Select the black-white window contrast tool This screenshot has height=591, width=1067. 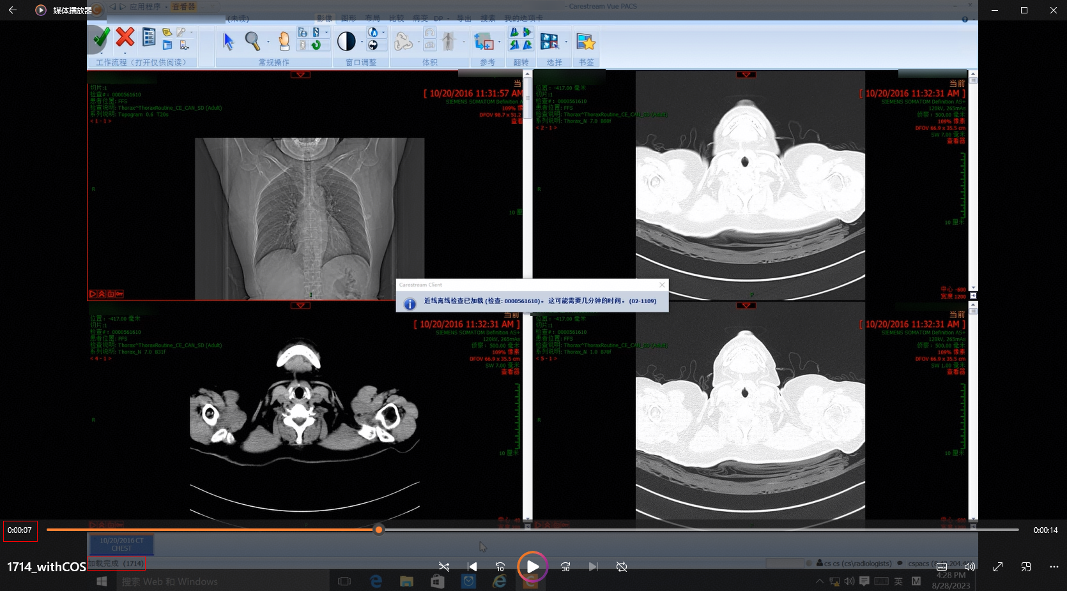tap(346, 41)
